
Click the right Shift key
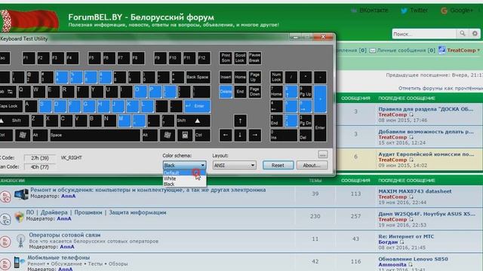tap(193, 120)
